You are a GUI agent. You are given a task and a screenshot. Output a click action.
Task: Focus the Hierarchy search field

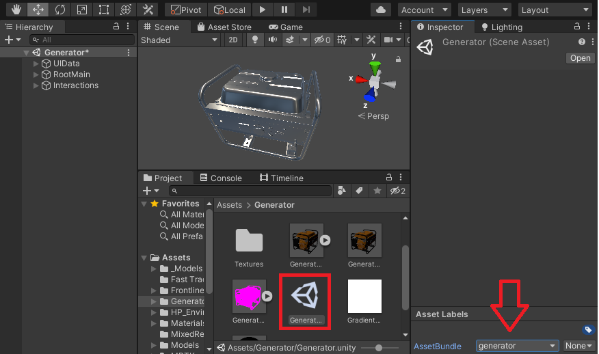coord(82,40)
